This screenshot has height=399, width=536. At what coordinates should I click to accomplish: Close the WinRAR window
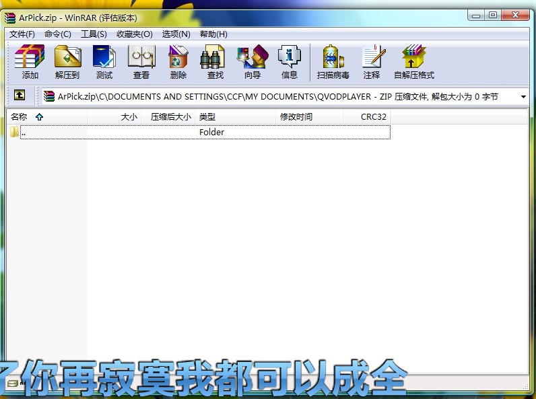pos(516,15)
